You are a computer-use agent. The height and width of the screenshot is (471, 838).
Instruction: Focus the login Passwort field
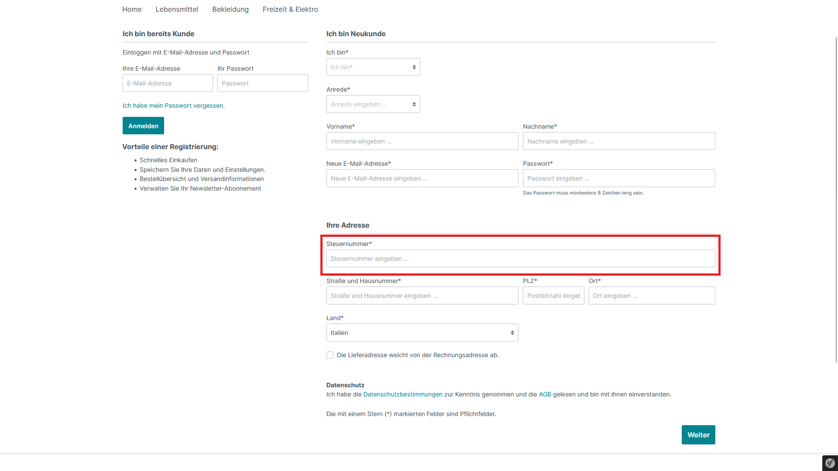pyautogui.click(x=263, y=83)
